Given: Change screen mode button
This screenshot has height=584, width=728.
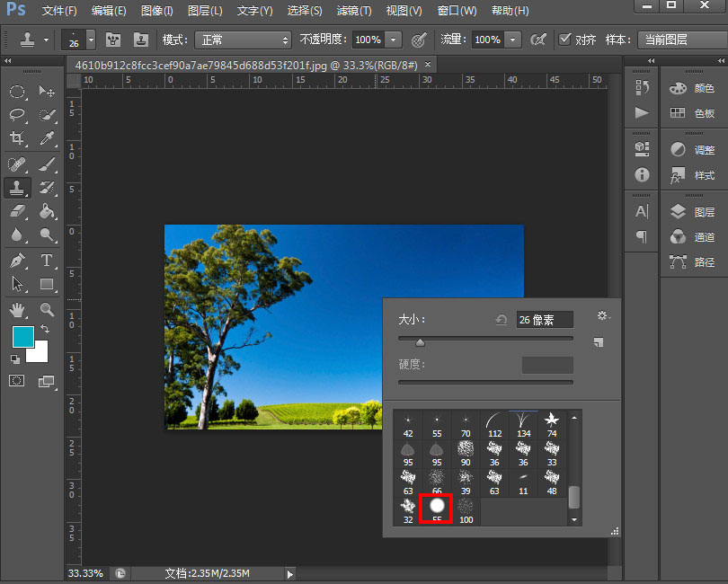Looking at the screenshot, I should 46,381.
